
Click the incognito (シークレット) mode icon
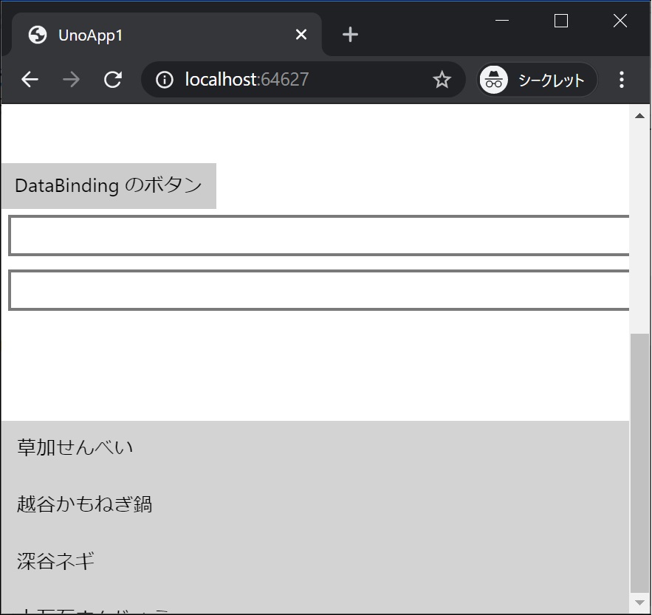(493, 80)
